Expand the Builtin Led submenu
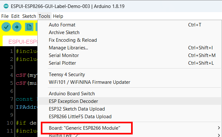This screenshot has width=222, height=137. click(x=129, y=135)
